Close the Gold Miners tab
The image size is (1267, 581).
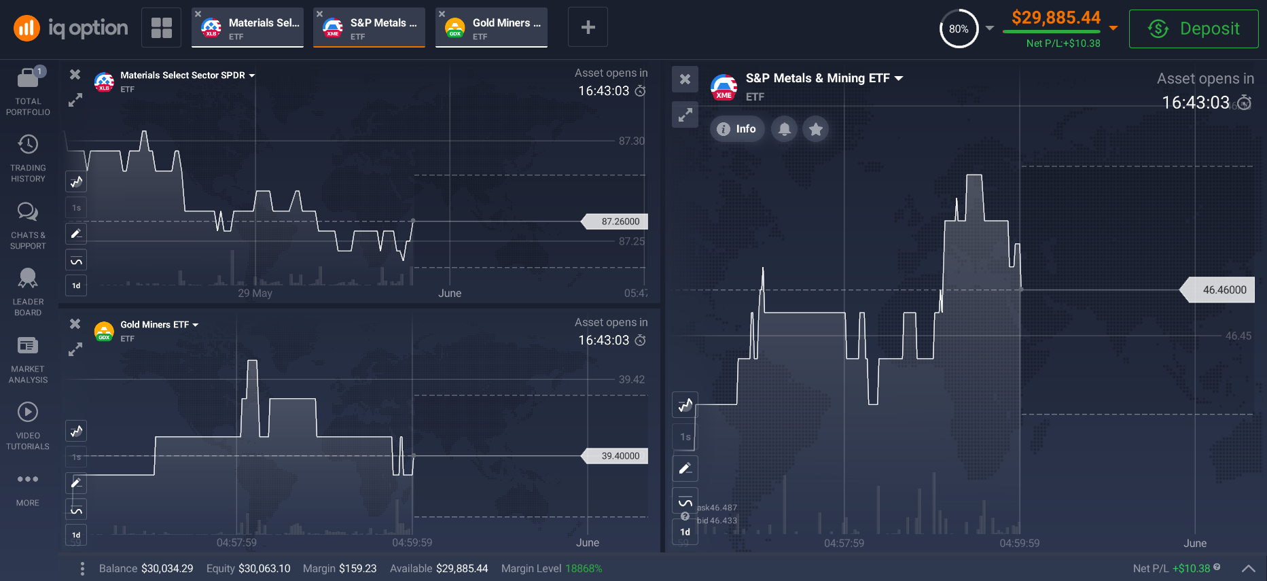tap(442, 14)
